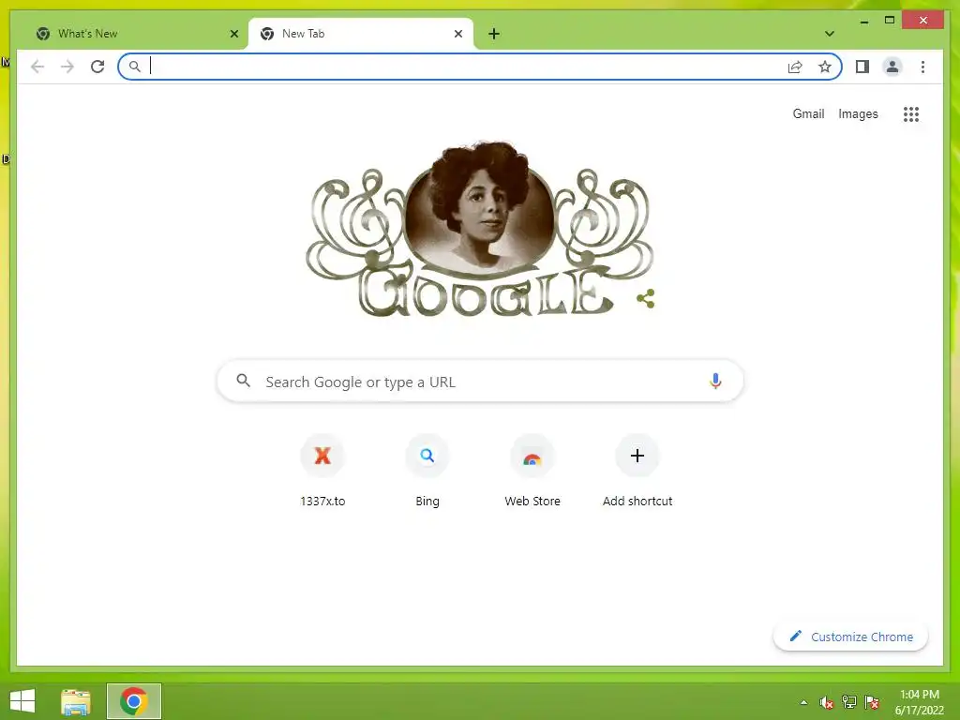
Task: Open a new tab with plus button
Action: click(x=494, y=34)
